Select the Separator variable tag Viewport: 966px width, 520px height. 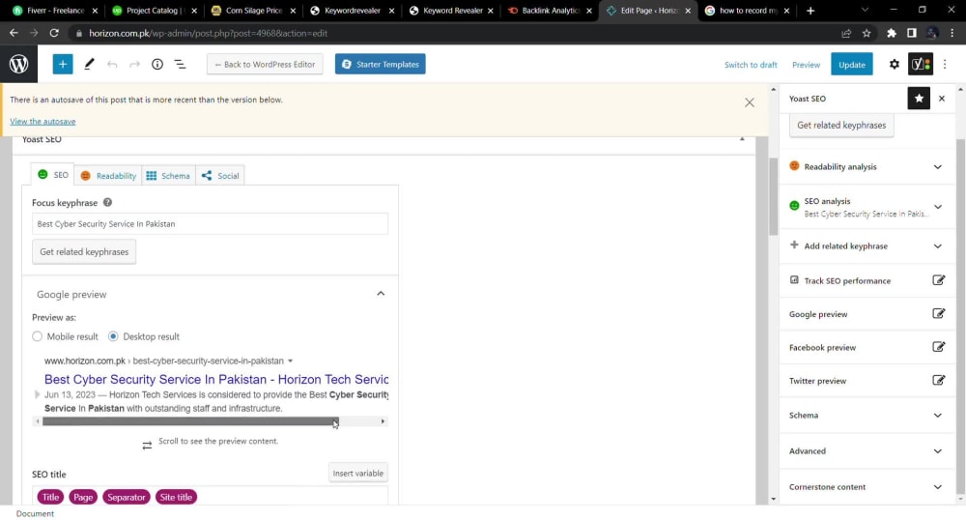(x=127, y=497)
